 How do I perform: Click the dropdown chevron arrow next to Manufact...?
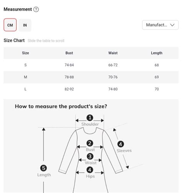(x=172, y=25)
